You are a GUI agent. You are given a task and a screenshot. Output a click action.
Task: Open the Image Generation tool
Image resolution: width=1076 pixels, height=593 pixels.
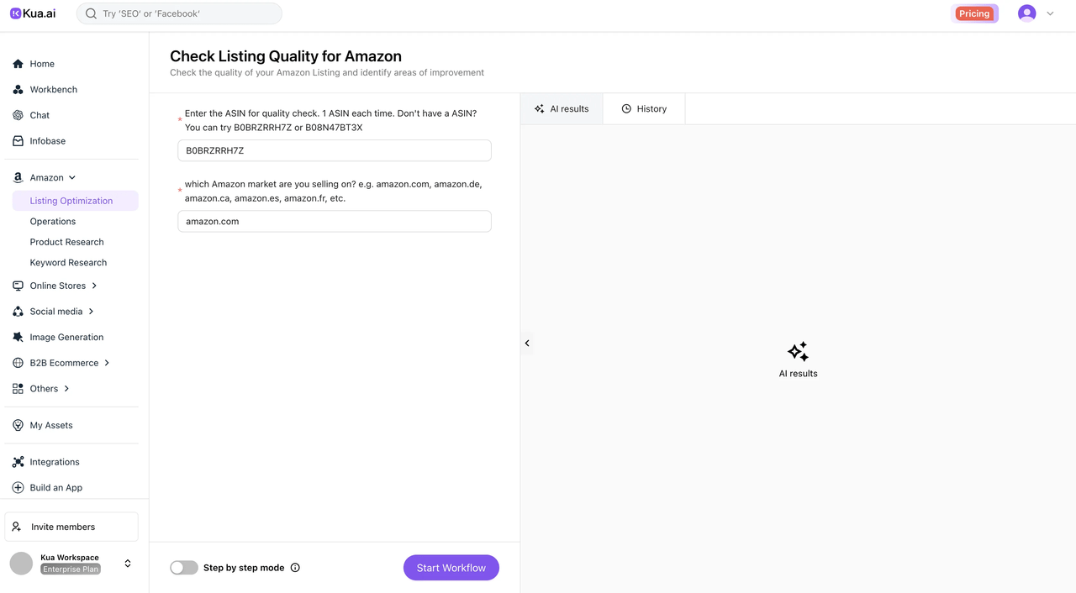click(66, 337)
